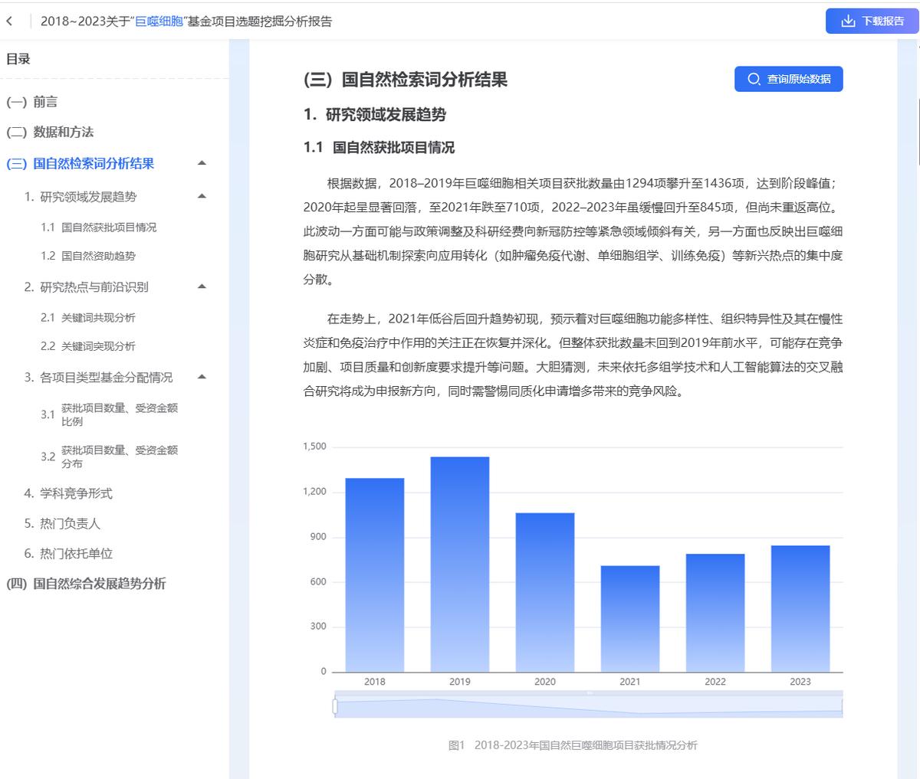Screen dimensions: 920x779
Task: Collapse the 国自然检索词分析结果 section arrow
Action: (202, 163)
